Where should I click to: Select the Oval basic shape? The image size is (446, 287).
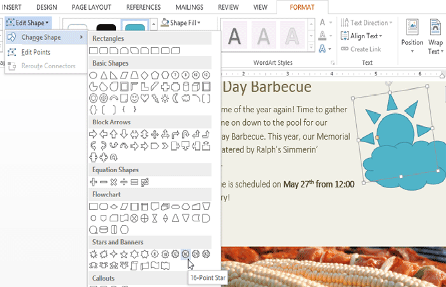[93, 75]
